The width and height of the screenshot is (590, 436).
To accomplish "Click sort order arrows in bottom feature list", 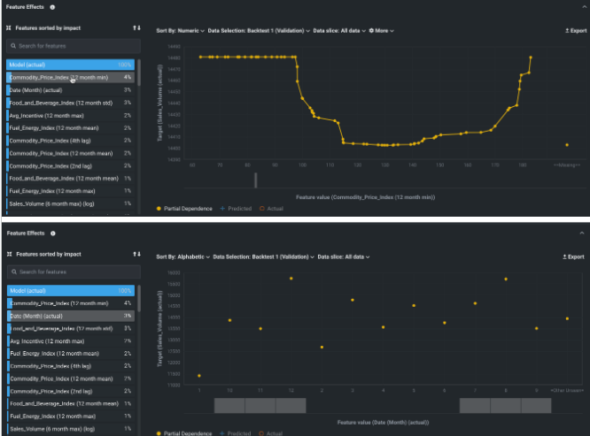I will click(136, 256).
